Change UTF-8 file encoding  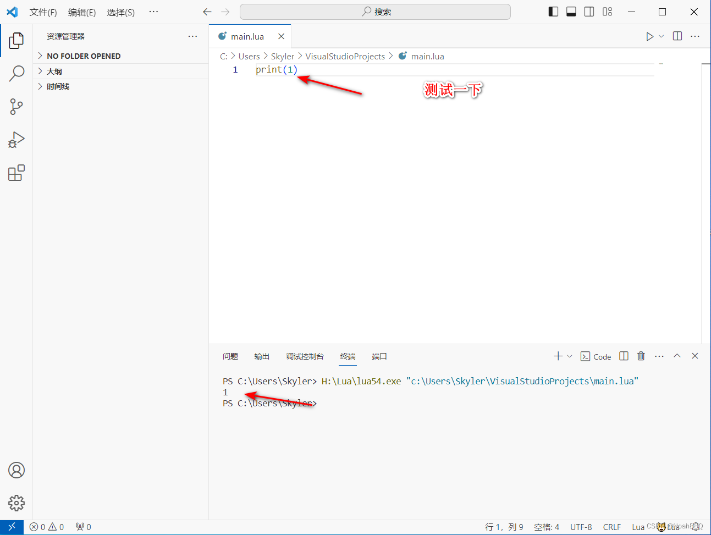tap(581, 527)
